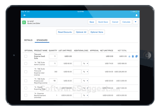Screen dimensions: 160x111
Task: Expand the more actions dropdown beside Calculate
Action: [135, 22]
